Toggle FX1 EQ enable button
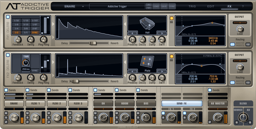The height and width of the screenshot is (129, 256). 172,18
